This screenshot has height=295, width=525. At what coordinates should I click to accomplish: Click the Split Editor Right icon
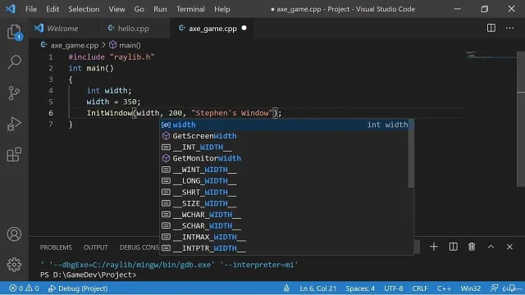491,28
